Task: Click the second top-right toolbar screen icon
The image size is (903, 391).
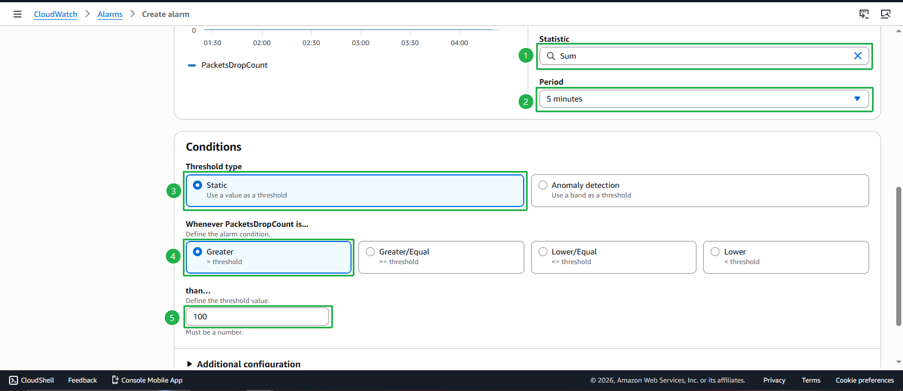Action: (886, 14)
